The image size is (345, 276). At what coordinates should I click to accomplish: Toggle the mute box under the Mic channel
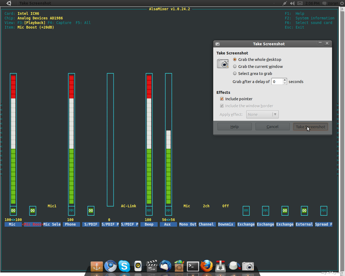(13, 211)
